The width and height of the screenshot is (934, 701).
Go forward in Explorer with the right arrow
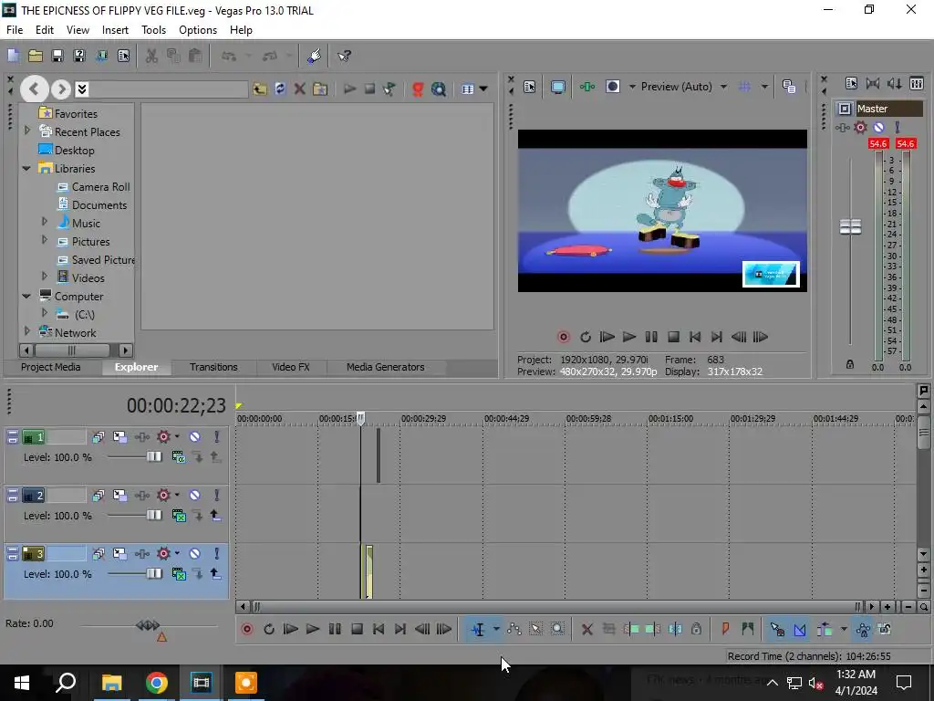61,89
